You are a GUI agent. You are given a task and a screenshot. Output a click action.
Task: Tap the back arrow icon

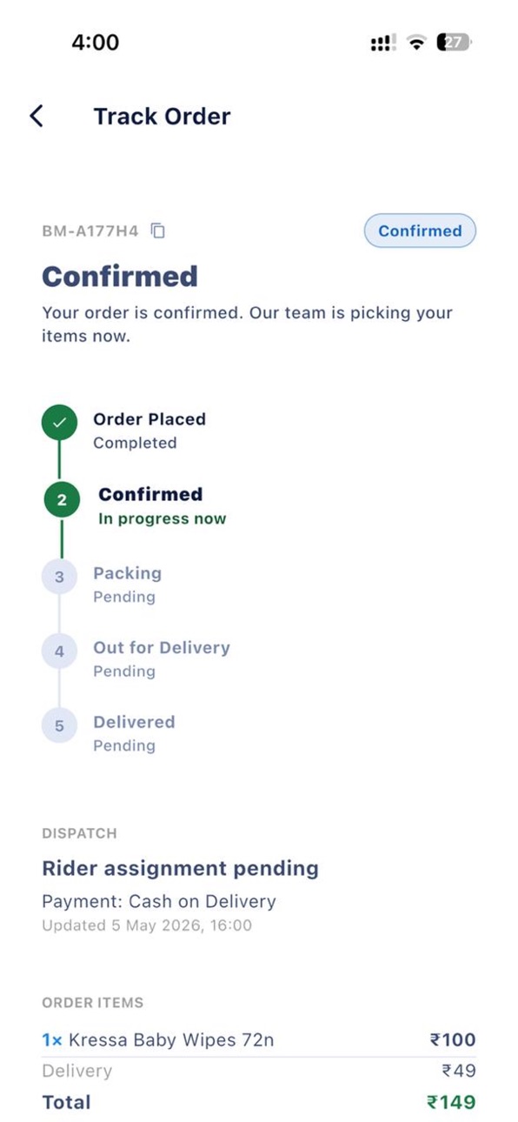click(x=37, y=116)
